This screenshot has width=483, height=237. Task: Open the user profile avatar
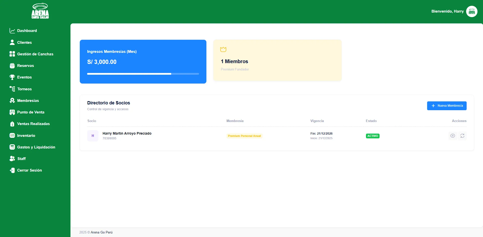[x=471, y=12]
